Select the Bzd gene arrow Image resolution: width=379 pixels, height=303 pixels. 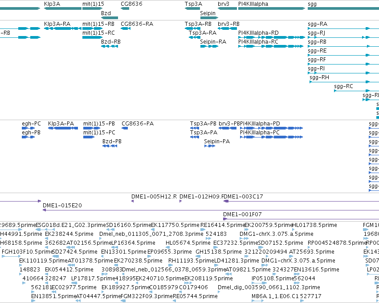click(110, 18)
